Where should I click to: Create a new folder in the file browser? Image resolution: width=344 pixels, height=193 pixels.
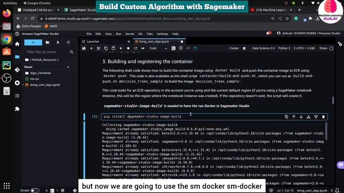pyautogui.click(x=47, y=42)
